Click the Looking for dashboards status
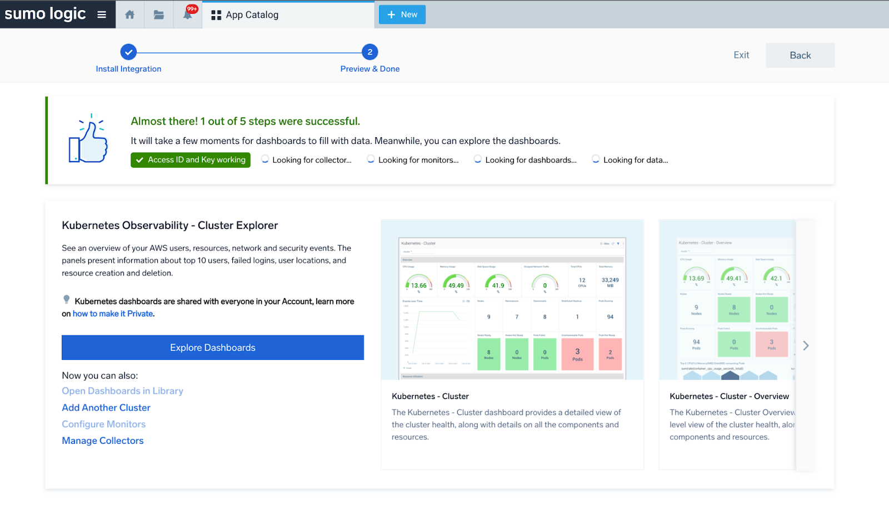 point(525,160)
